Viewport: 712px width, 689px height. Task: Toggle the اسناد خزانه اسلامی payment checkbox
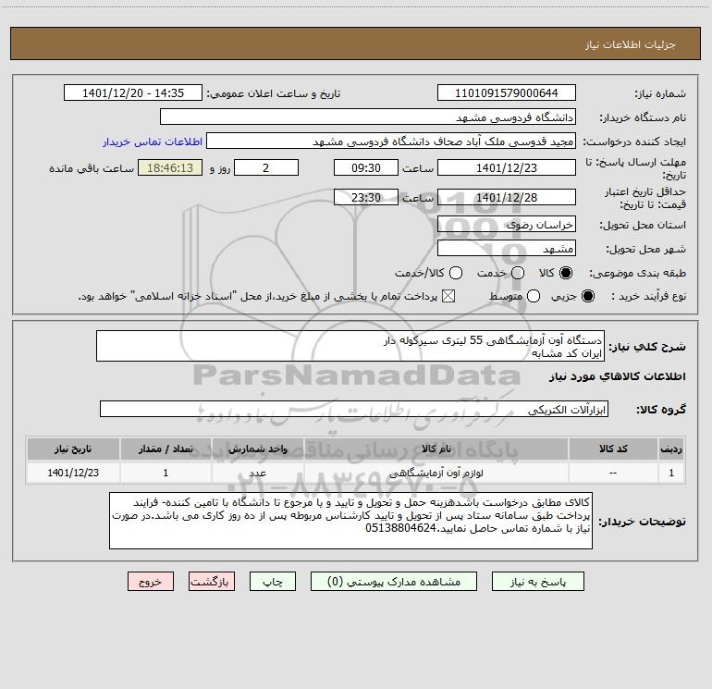pyautogui.click(x=448, y=296)
